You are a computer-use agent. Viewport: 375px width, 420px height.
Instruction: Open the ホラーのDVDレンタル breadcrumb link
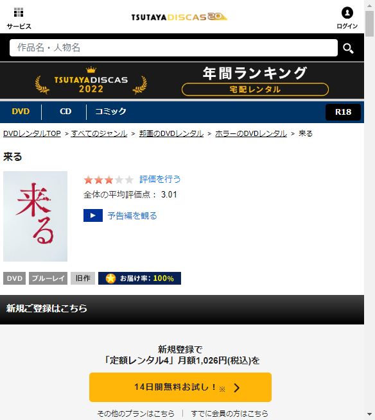pyautogui.click(x=251, y=133)
